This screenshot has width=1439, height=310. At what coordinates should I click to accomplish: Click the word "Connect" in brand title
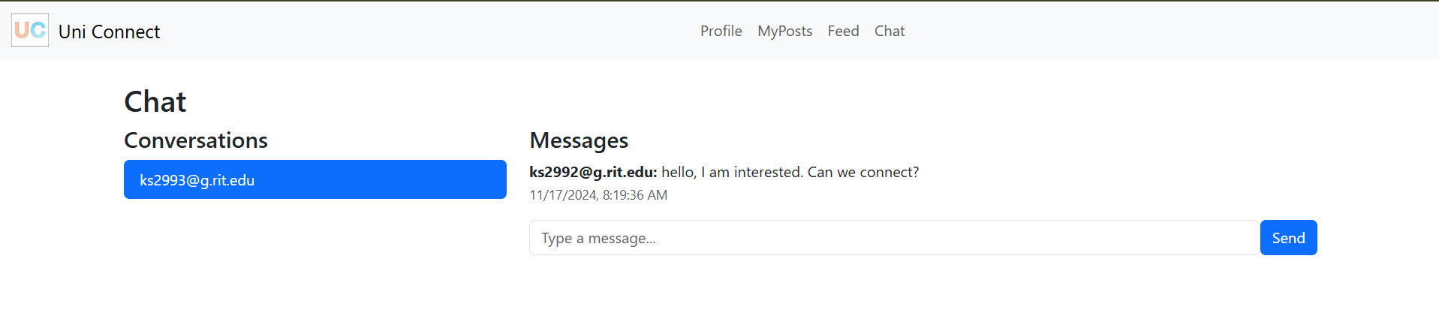[x=125, y=32]
